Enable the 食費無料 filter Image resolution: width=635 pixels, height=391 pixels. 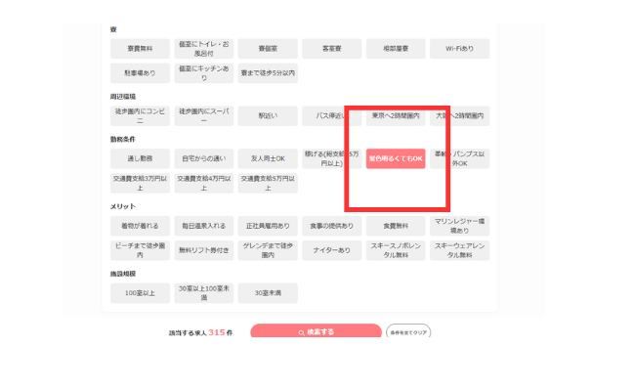tap(396, 226)
